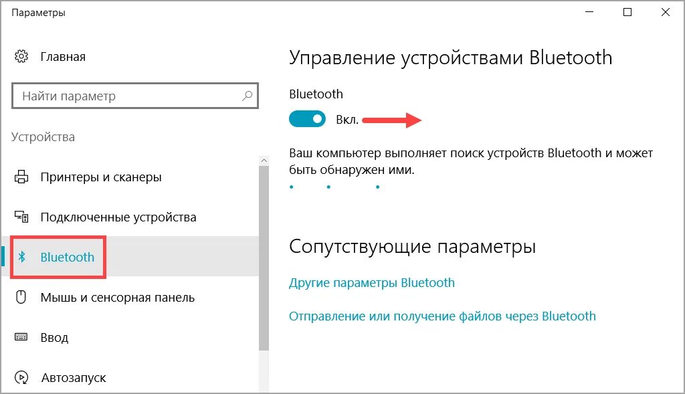Open the Ввод section
The width and height of the screenshot is (685, 394).
click(54, 338)
